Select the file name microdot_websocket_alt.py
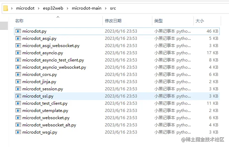Image resolution: width=229 pixels, height=147 pixels. [x=49, y=125]
